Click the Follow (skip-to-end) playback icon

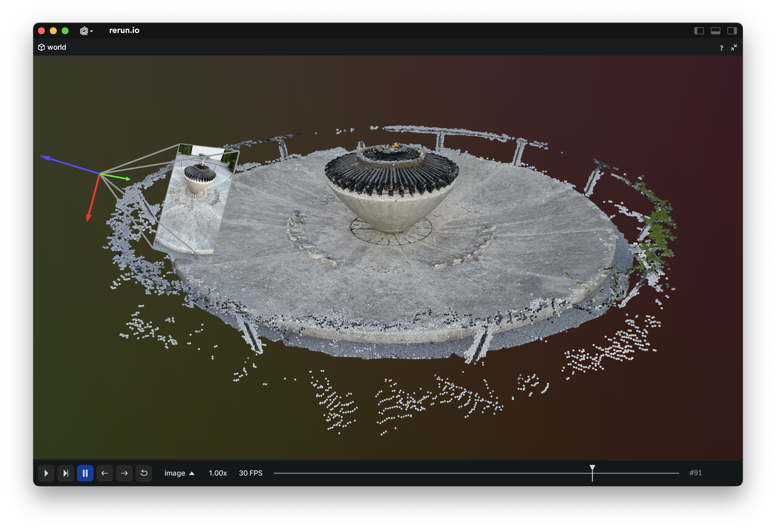(65, 473)
